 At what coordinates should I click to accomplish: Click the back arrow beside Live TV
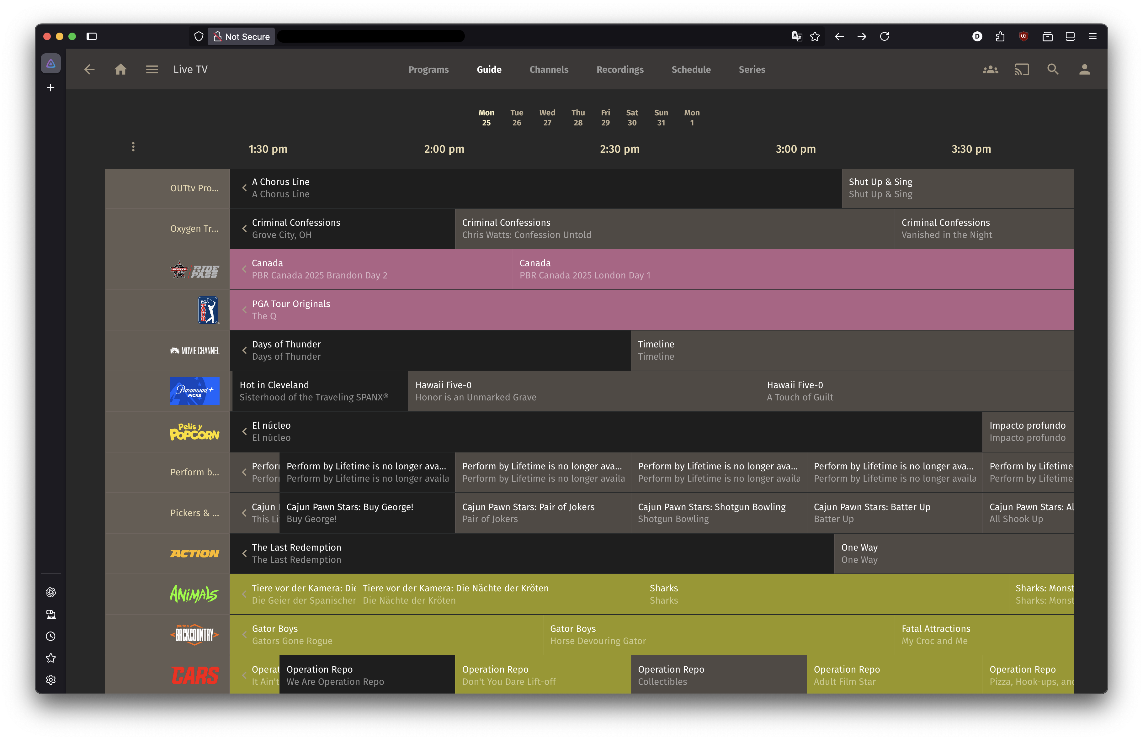tap(89, 69)
